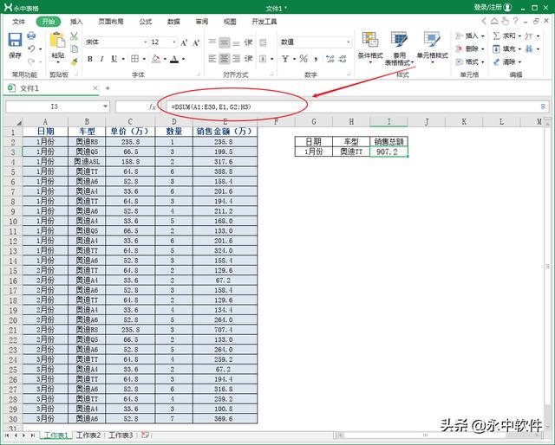Select cell I3 showing 907.2
The height and width of the screenshot is (445, 555).
388,152
